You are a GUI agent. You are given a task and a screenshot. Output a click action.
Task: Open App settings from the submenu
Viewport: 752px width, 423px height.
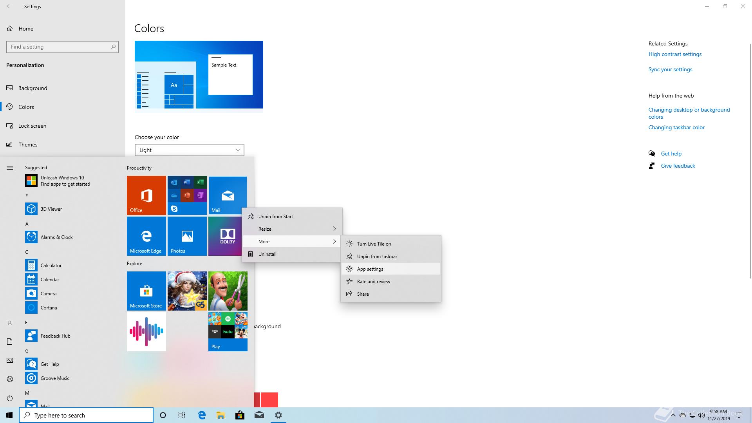pos(391,269)
